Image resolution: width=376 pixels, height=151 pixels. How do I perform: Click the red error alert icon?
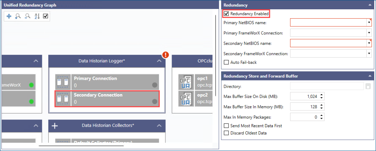pyautogui.click(x=165, y=55)
